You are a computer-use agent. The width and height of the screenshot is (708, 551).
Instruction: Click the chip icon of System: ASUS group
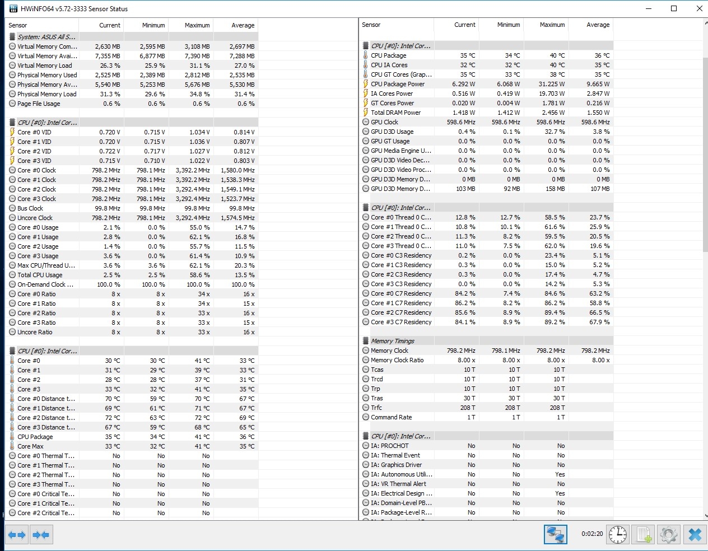point(12,37)
